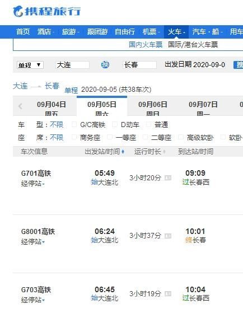
Task: Click the blue search button
Action: pyautogui.click(x=239, y=65)
